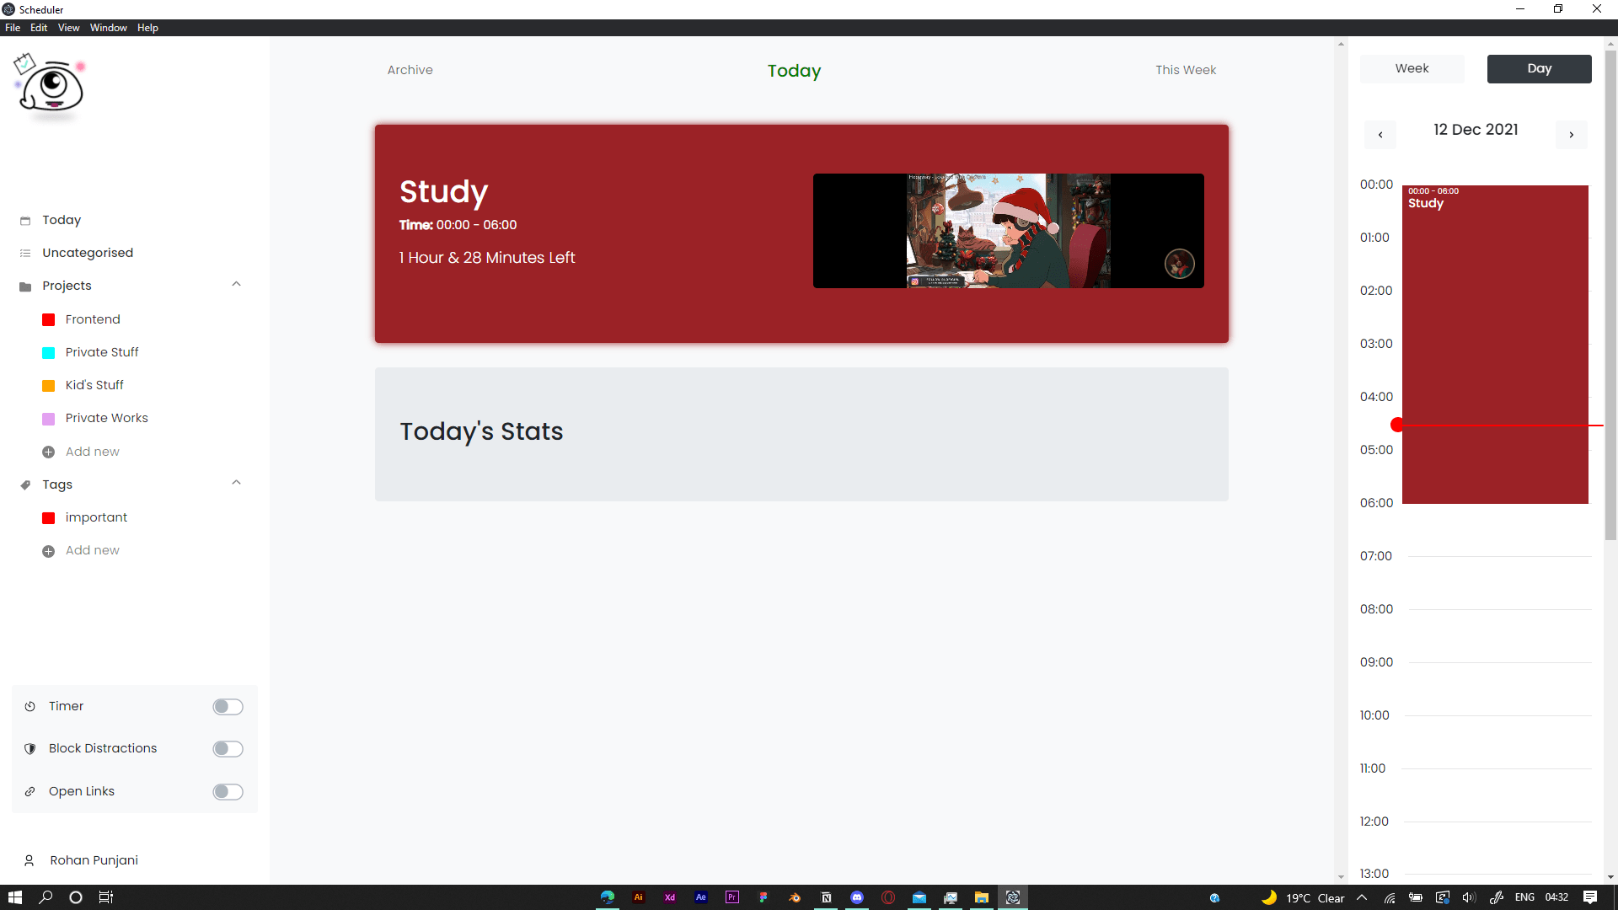Go to next day with right arrow
Screen dimensions: 1618x910
click(x=1571, y=135)
